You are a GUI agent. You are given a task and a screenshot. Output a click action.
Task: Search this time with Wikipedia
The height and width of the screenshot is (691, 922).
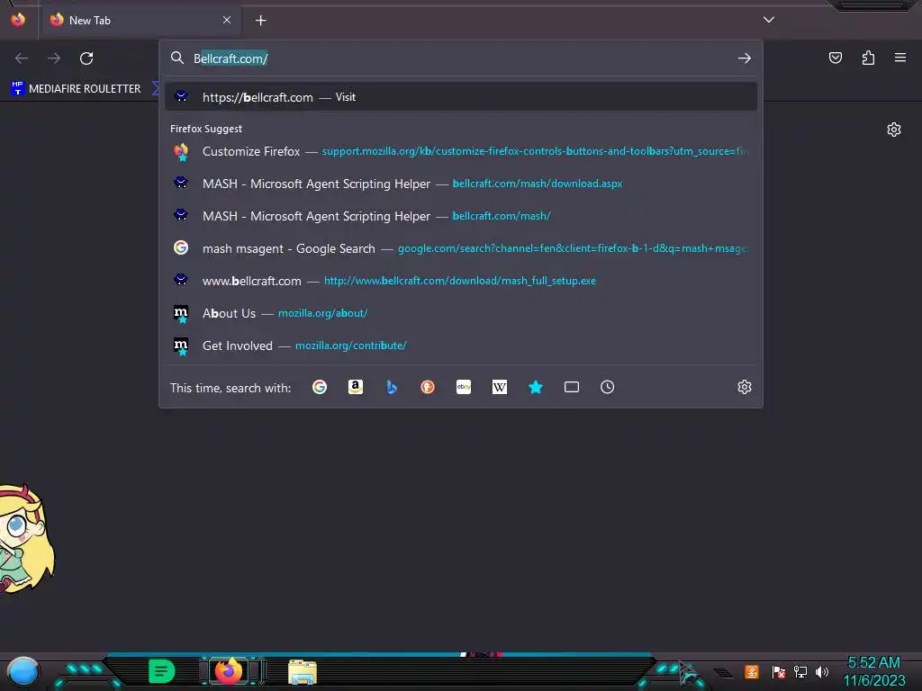coord(499,387)
